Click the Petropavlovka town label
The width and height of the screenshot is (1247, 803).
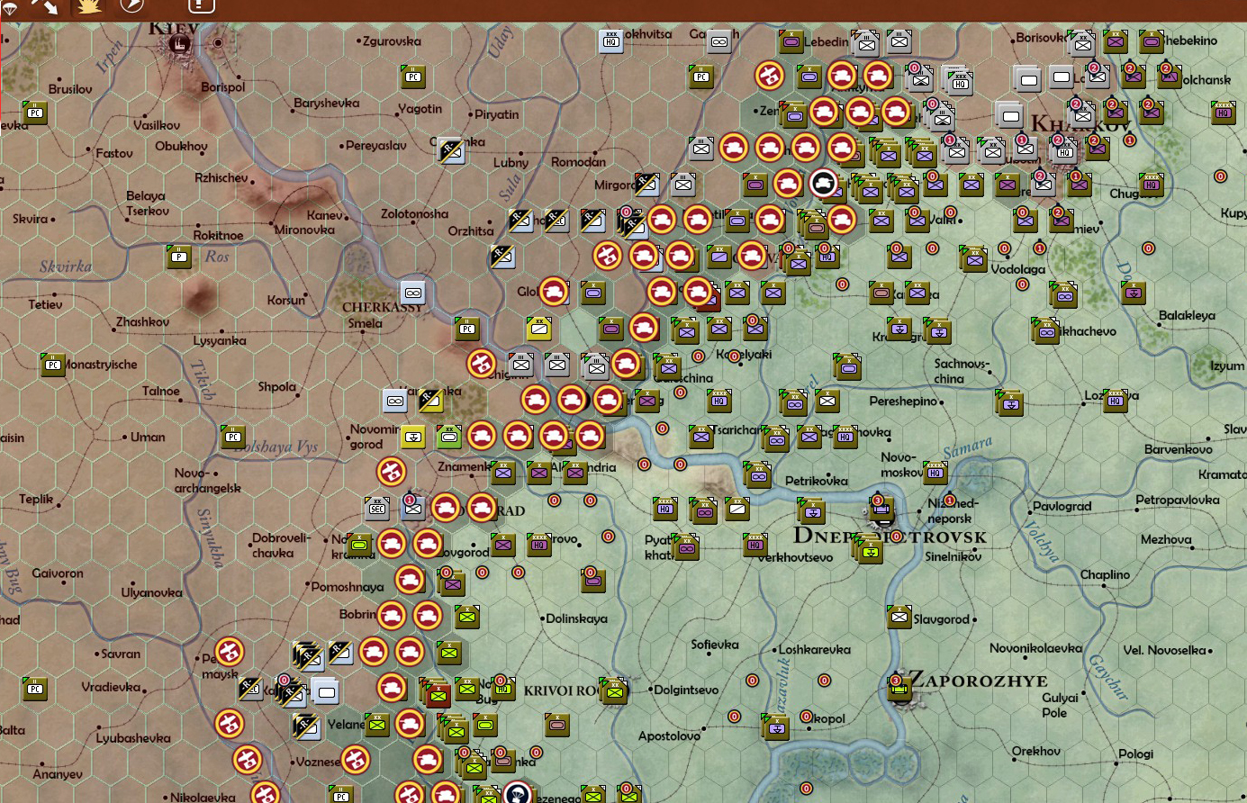tap(1178, 500)
